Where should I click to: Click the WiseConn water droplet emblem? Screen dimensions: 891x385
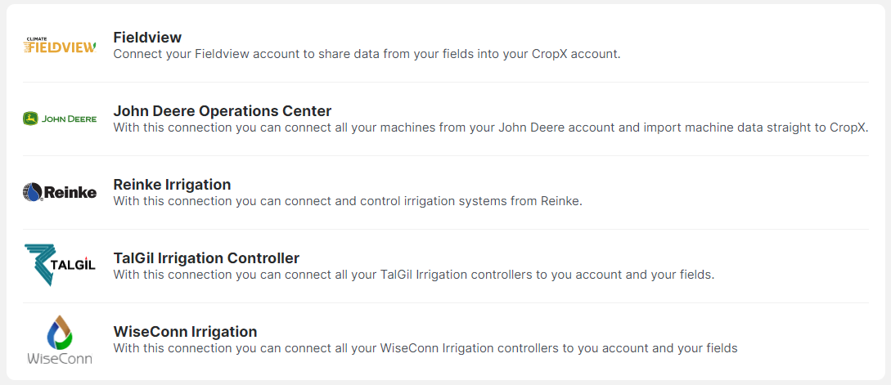coord(59,332)
